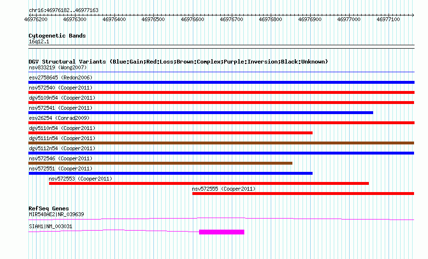Open the nsv572540 (Cooper2011) label
428x259 pixels.
(x=61, y=88)
